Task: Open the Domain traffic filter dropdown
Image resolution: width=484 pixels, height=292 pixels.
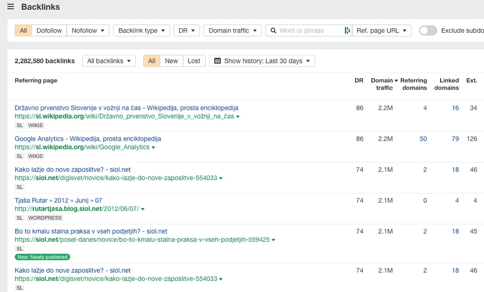Action: pyautogui.click(x=233, y=31)
